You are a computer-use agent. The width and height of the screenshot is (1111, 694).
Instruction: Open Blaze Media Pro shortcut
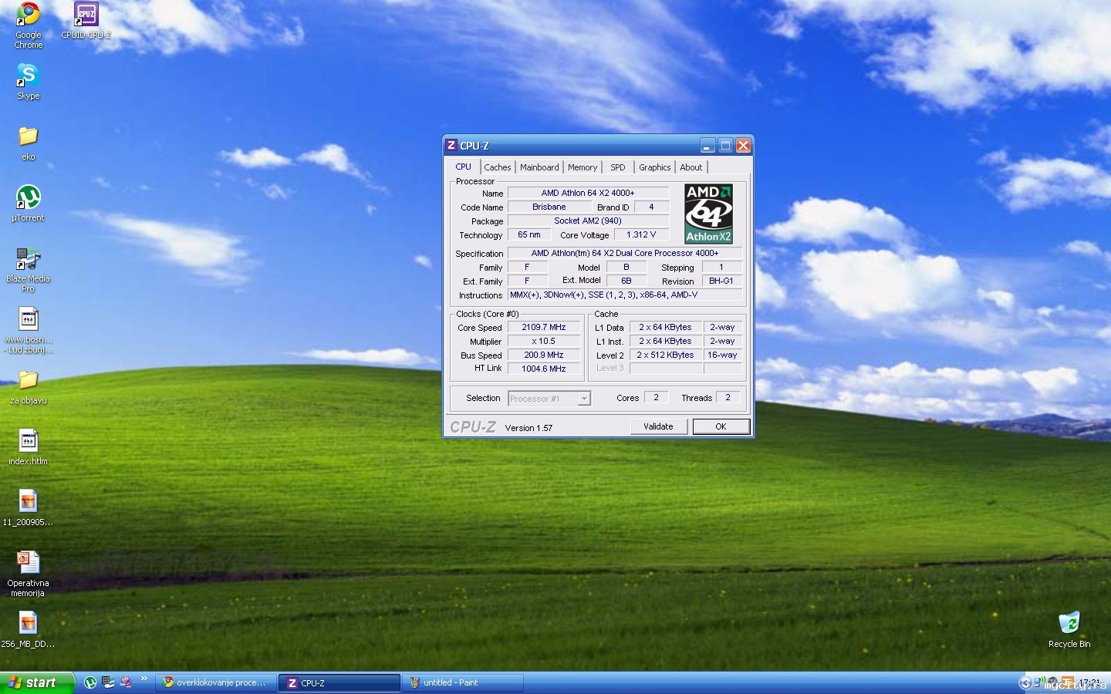(29, 260)
